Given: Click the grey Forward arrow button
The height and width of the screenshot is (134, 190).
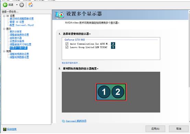Looking at the screenshot, I should tap(22, 5).
